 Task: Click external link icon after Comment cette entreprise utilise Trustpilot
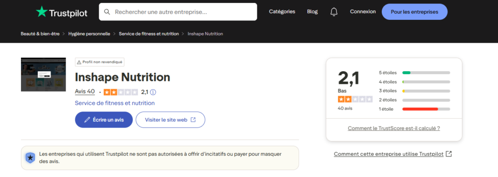click(449, 154)
